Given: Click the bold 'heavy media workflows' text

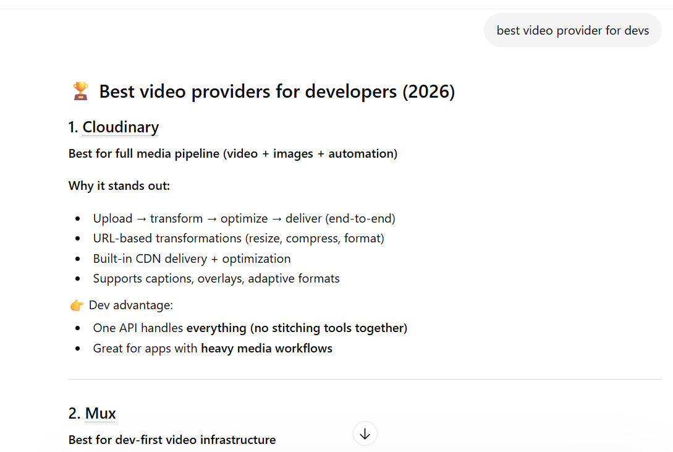Looking at the screenshot, I should [x=266, y=348].
